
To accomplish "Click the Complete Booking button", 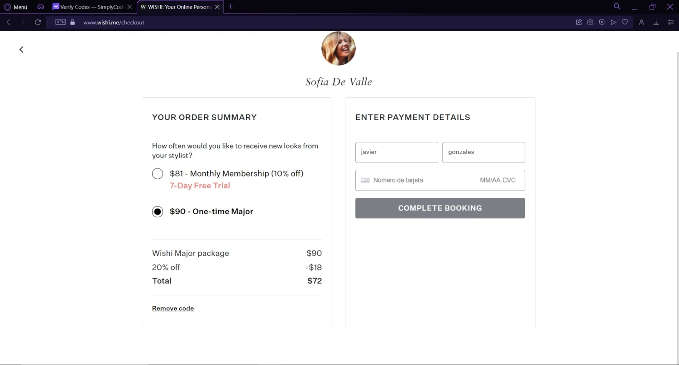I will [440, 208].
